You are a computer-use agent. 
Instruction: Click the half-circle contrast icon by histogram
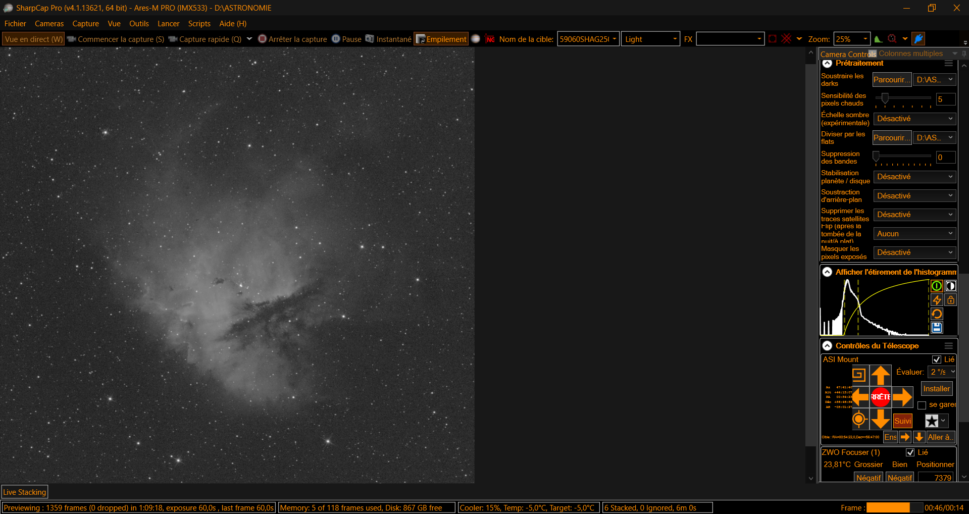pyautogui.click(x=951, y=286)
